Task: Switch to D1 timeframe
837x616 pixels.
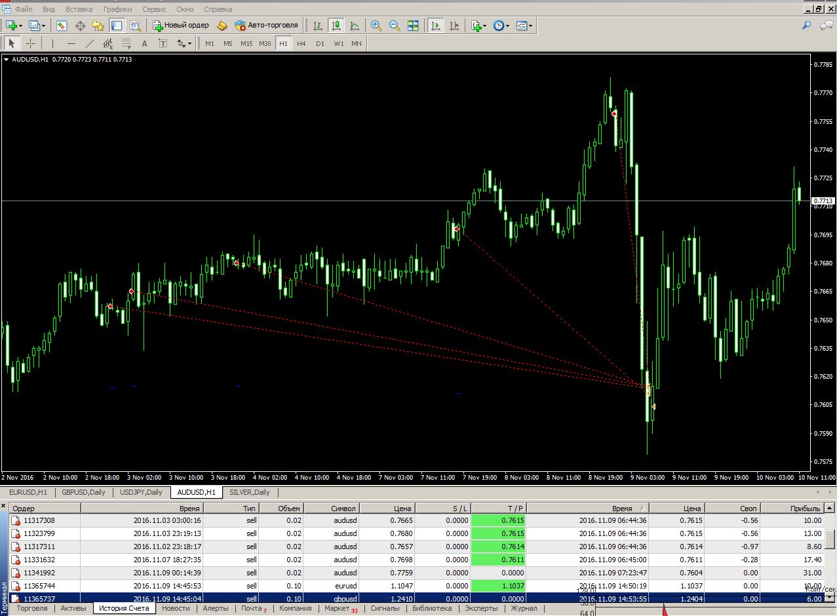Action: point(320,43)
